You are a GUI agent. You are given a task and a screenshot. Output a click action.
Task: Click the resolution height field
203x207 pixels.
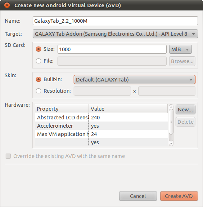pos(167,91)
